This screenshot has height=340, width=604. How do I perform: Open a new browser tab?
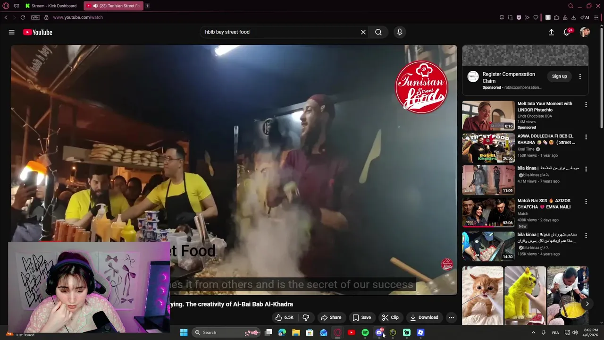(x=147, y=6)
